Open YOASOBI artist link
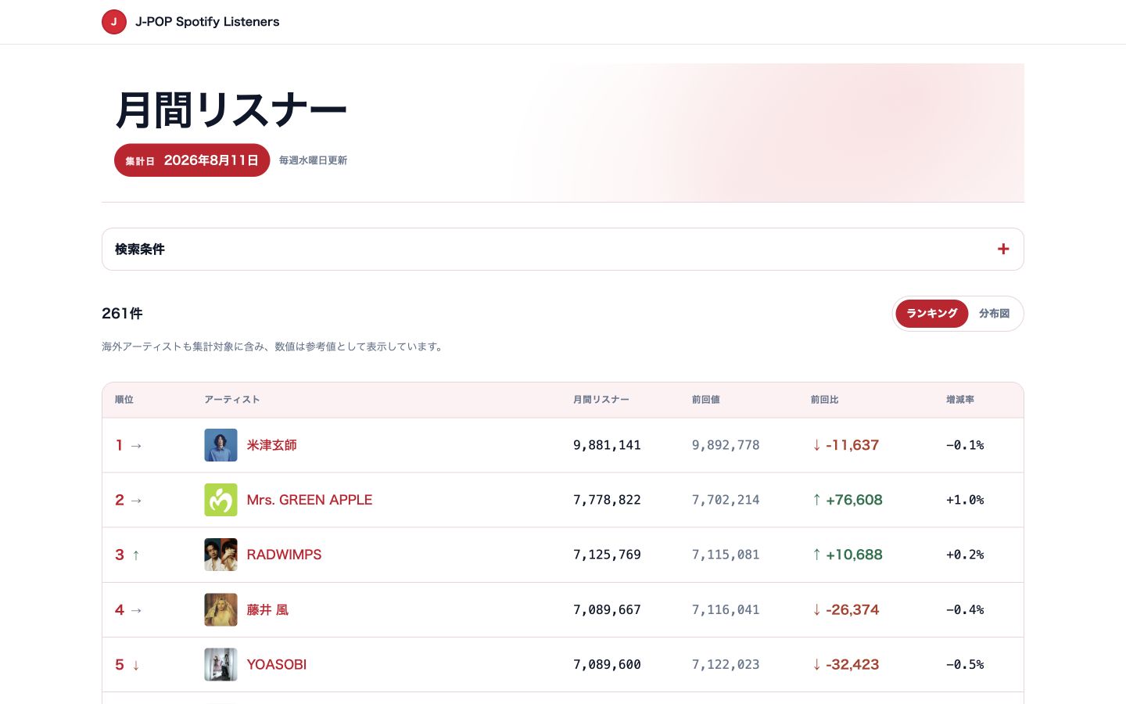Screen dimensions: 1126x704 pos(276,664)
